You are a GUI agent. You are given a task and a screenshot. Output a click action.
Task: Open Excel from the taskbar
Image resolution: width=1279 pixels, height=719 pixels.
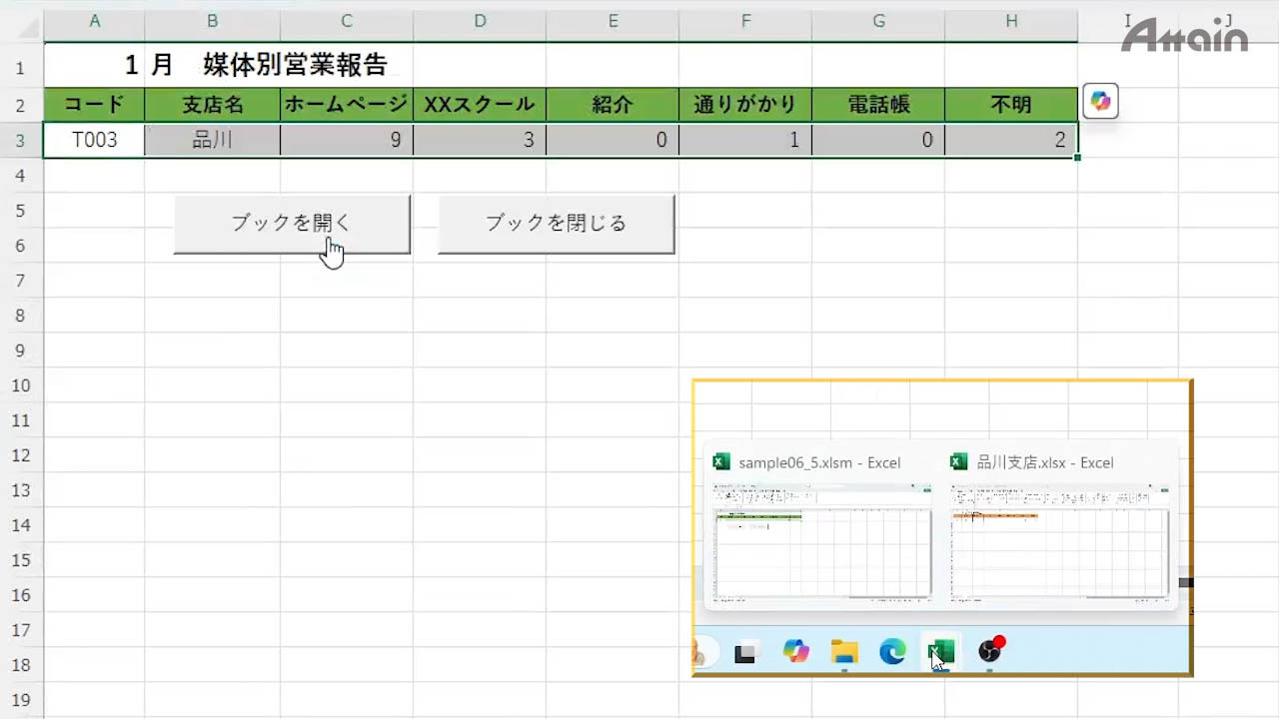tap(940, 652)
